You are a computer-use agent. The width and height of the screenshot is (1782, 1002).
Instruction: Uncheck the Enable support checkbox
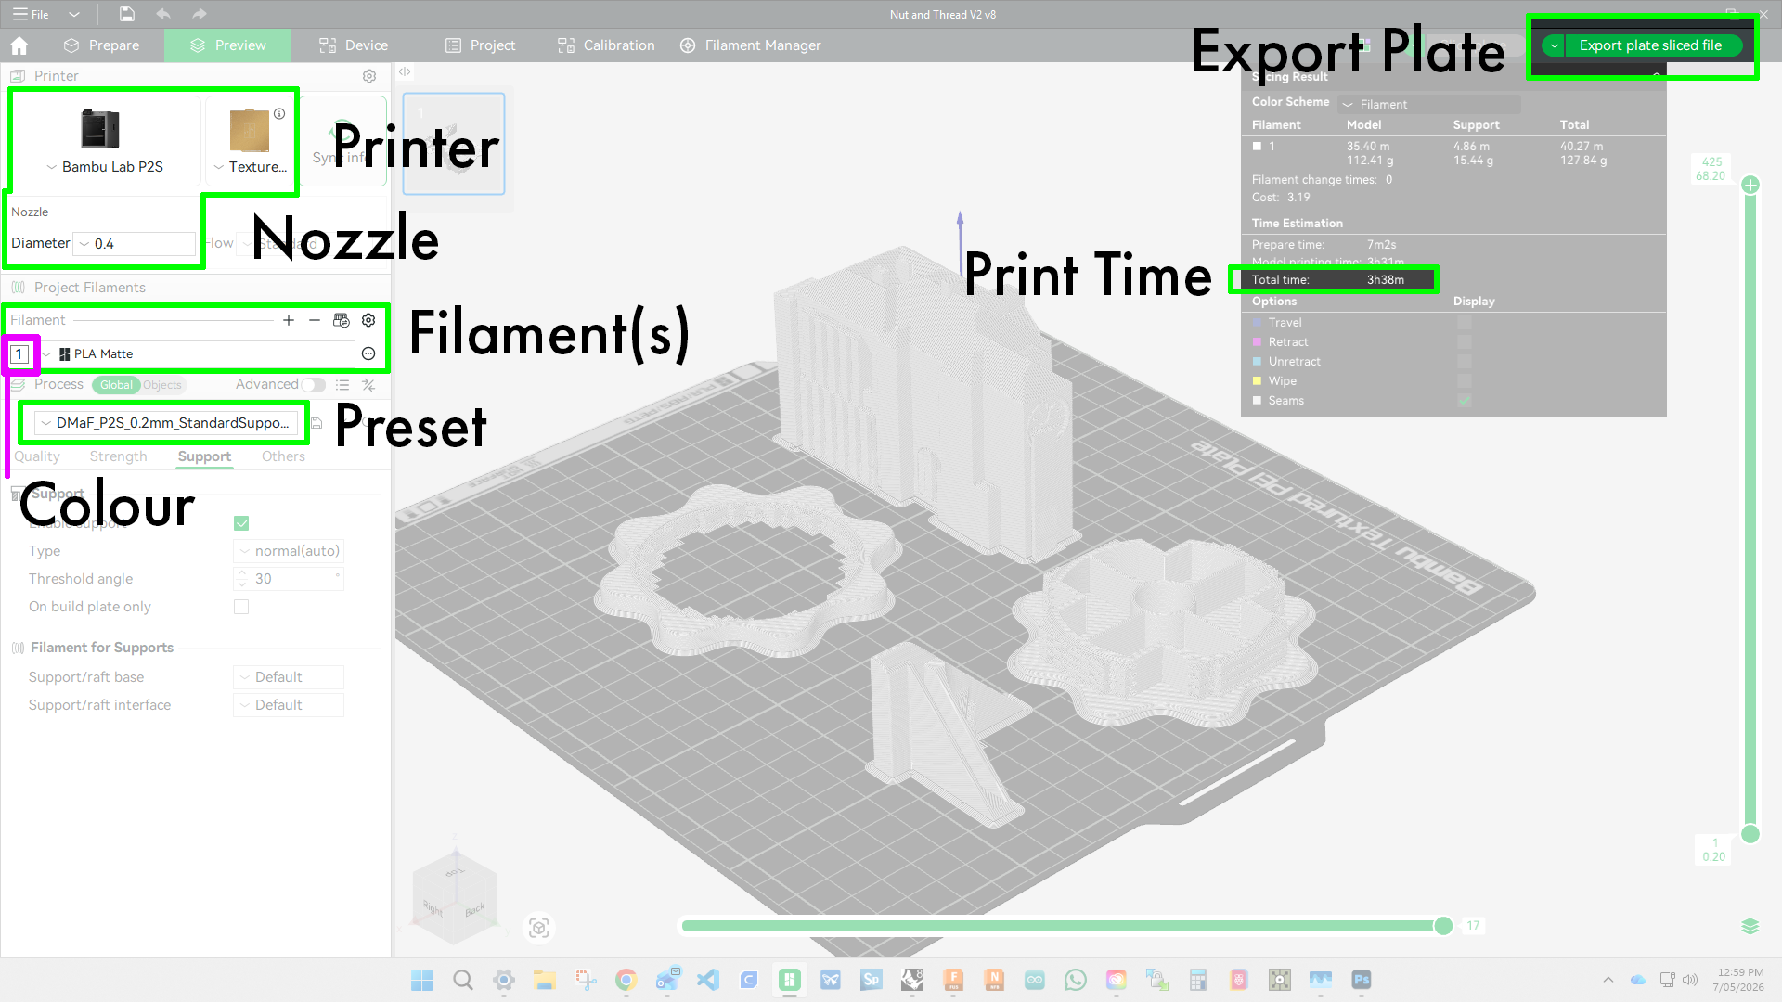(x=241, y=523)
